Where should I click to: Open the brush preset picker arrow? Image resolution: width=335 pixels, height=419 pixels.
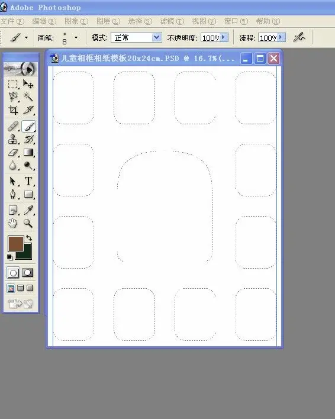pyautogui.click(x=76, y=38)
